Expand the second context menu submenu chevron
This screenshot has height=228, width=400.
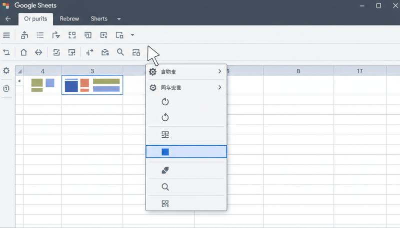tap(219, 87)
